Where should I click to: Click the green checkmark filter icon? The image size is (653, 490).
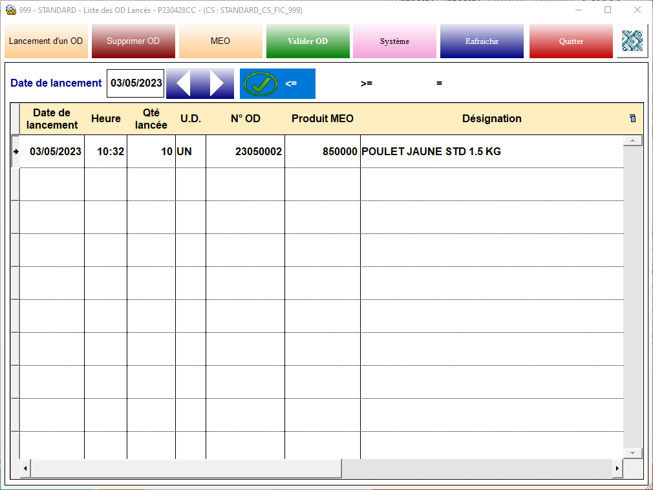click(x=261, y=83)
